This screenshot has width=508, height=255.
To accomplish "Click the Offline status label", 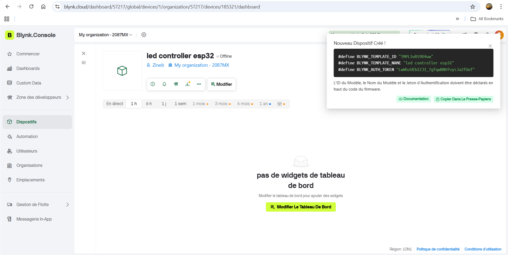I will coord(224,56).
